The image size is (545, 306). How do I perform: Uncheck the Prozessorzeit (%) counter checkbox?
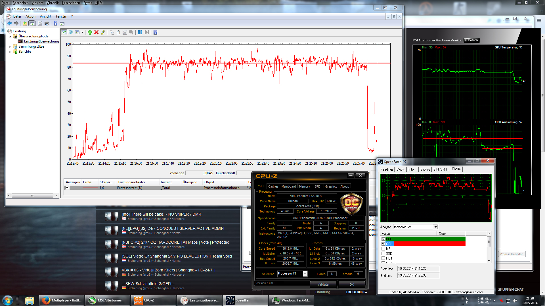click(x=67, y=188)
